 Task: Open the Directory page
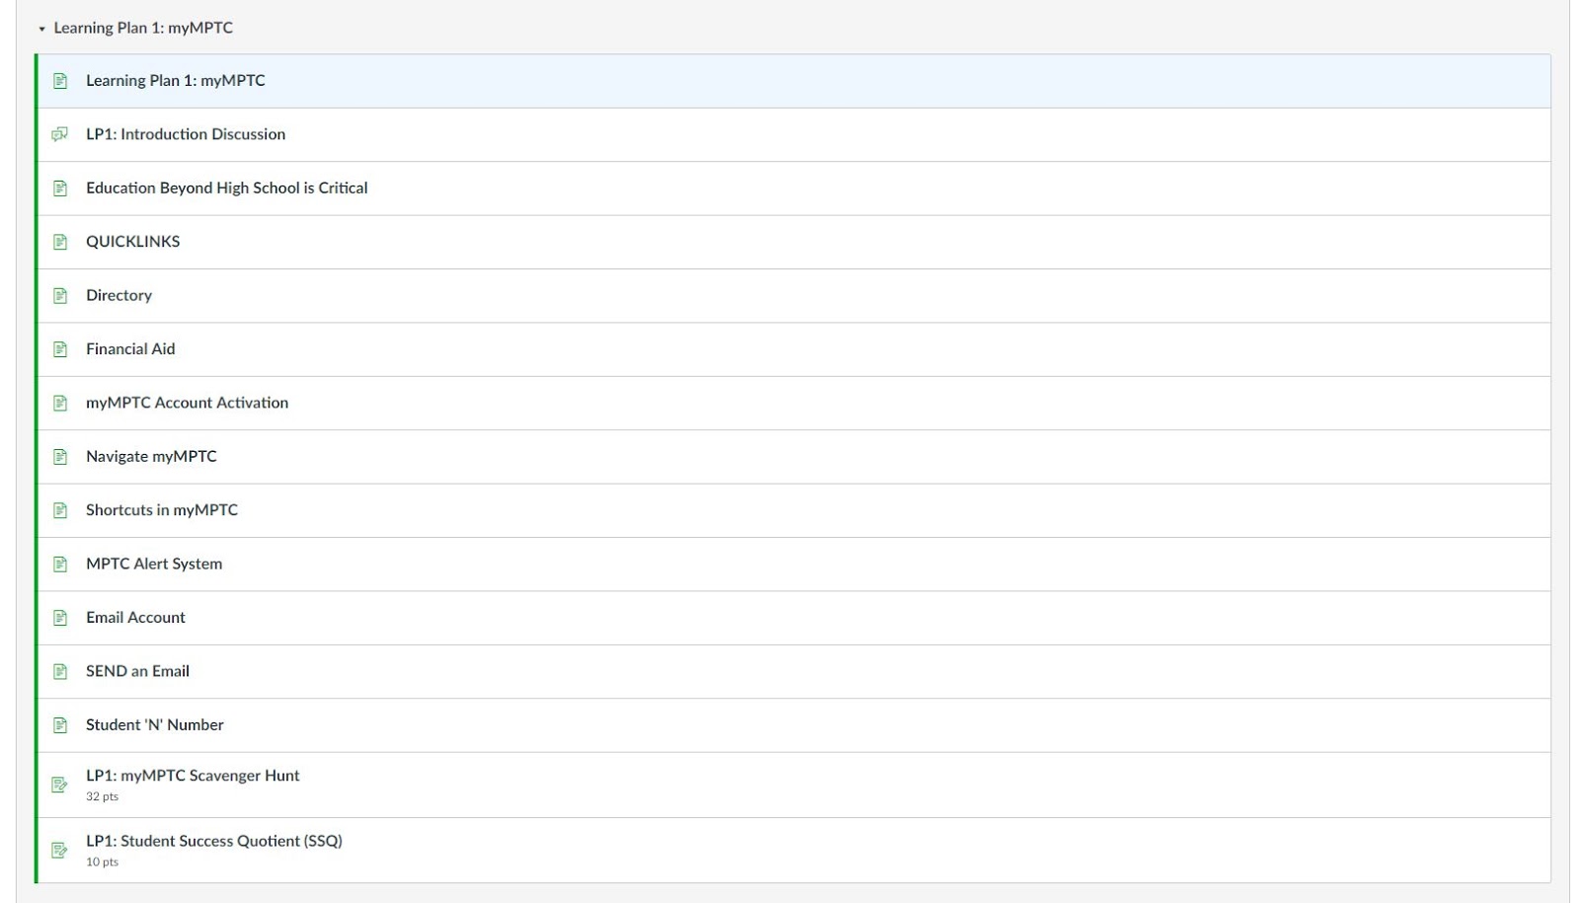[x=118, y=295]
